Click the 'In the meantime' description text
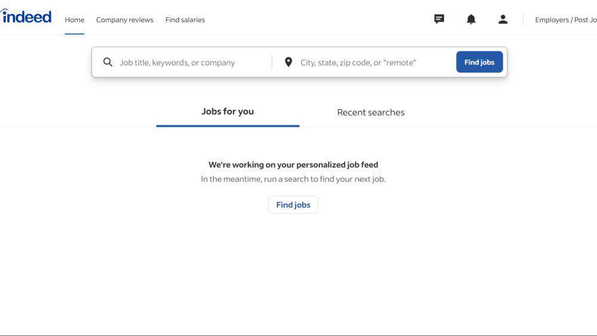597x336 pixels. (x=293, y=179)
